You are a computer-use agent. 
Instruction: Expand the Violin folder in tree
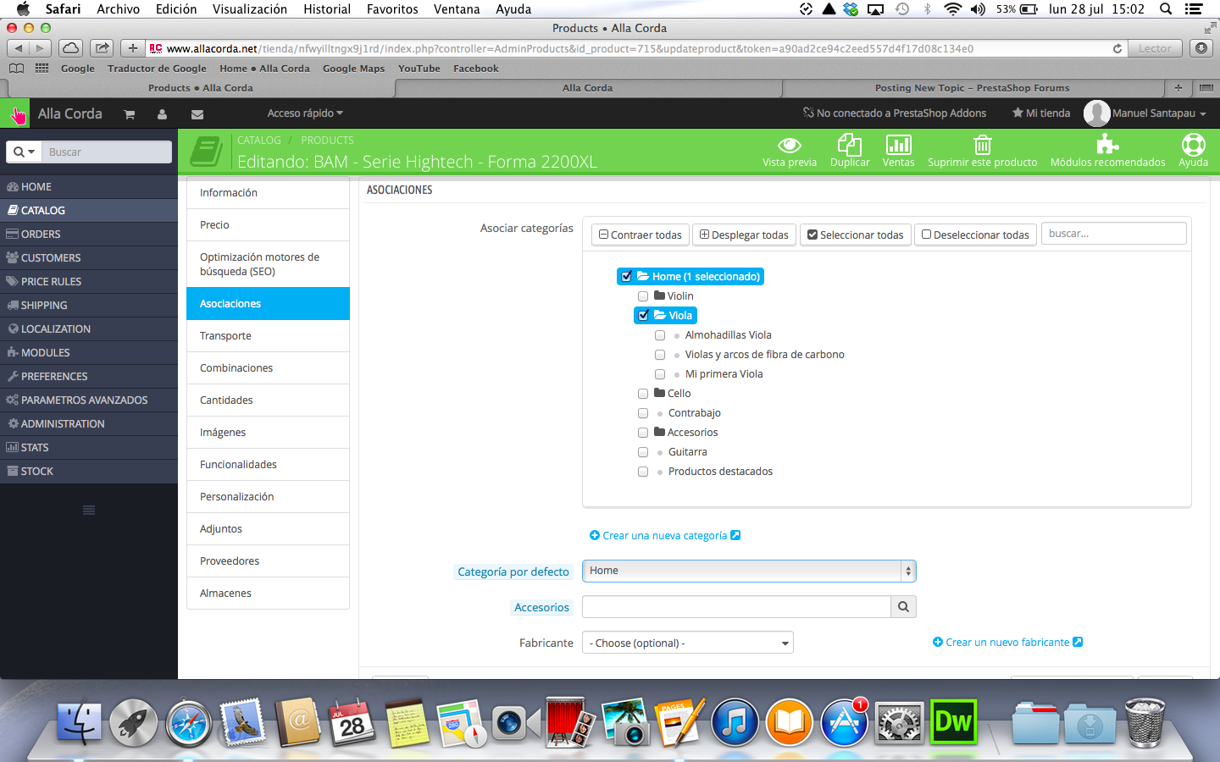pos(660,295)
